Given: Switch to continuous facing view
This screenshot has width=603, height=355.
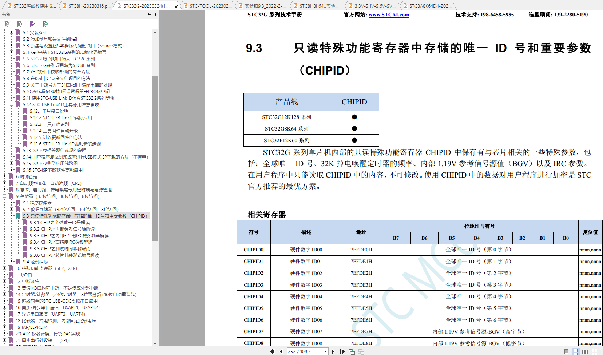Looking at the screenshot, I should [595, 352].
